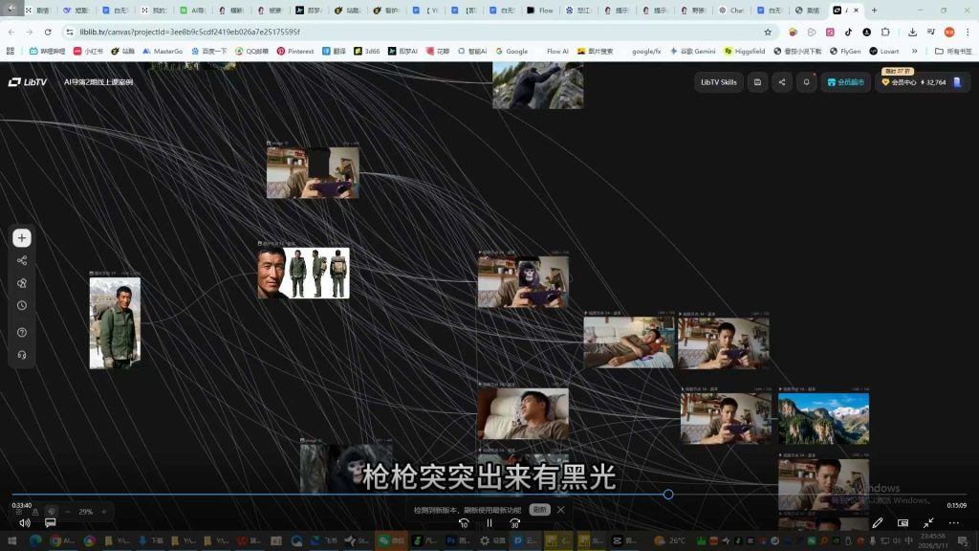Image resolution: width=979 pixels, height=551 pixels.
Task: Click the add node plus button
Action: tap(22, 238)
